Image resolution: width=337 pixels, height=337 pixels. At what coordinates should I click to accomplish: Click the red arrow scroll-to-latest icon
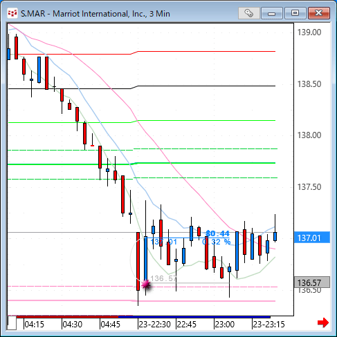click(x=323, y=322)
